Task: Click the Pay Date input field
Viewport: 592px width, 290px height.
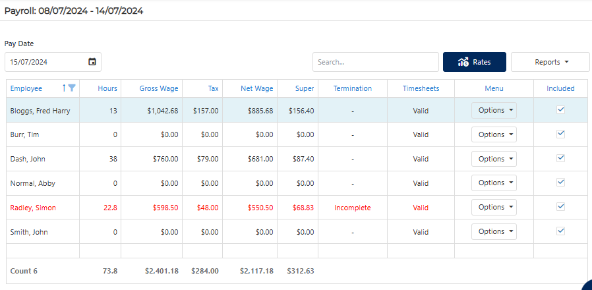Action: (45, 62)
